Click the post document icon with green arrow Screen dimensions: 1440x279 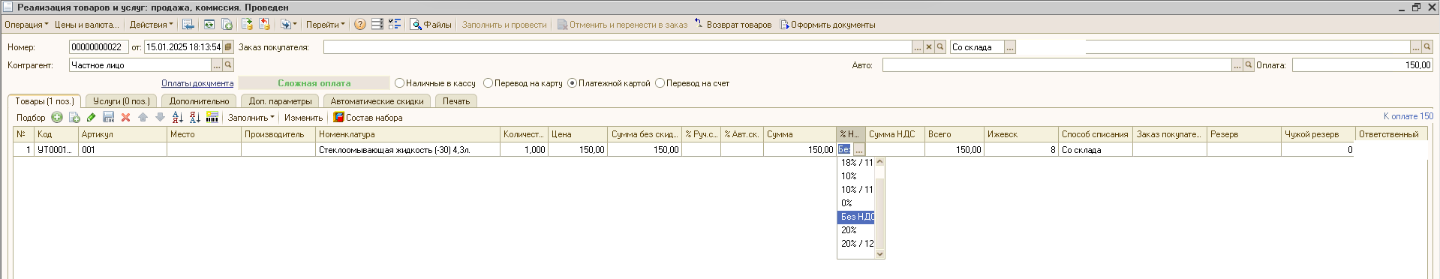click(247, 25)
